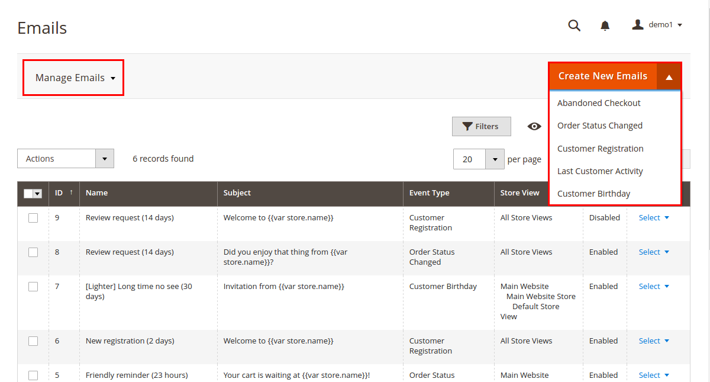This screenshot has height=382, width=710.
Task: Open the notifications bell
Action: click(605, 25)
